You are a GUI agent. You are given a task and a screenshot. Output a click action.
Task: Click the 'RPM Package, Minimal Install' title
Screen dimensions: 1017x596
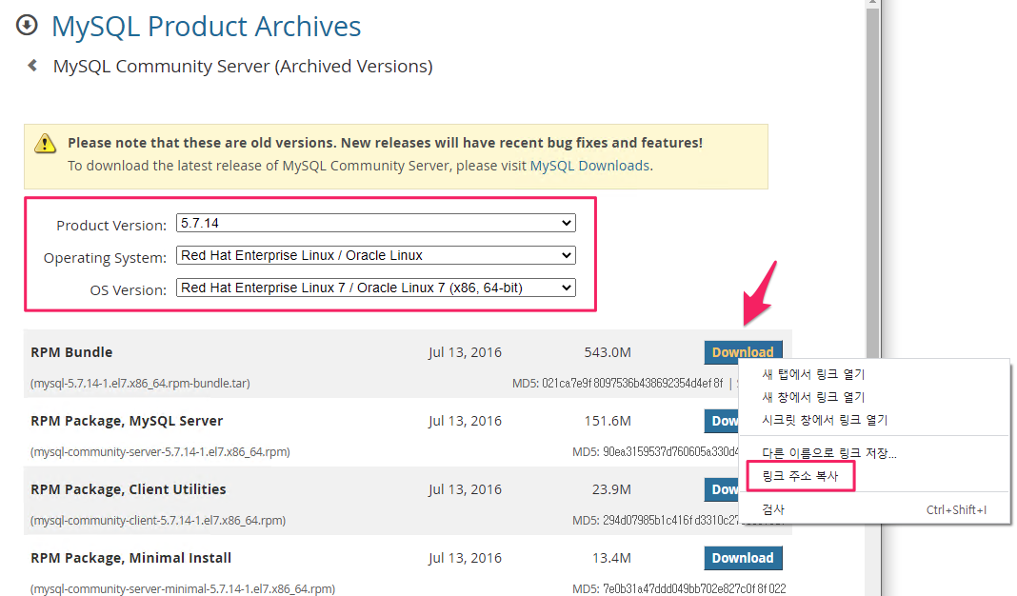point(131,558)
